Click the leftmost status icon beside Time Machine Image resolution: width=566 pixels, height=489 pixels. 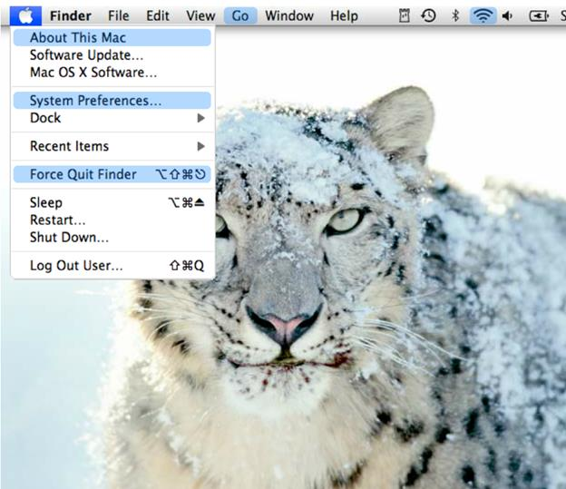(405, 15)
